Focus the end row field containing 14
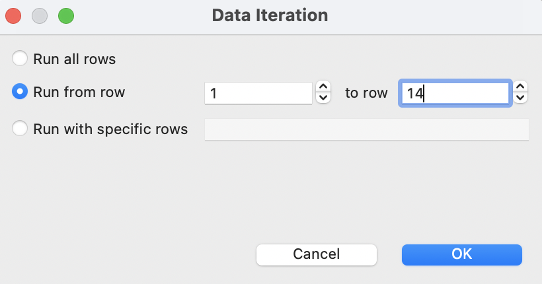The width and height of the screenshot is (542, 284). pos(454,93)
